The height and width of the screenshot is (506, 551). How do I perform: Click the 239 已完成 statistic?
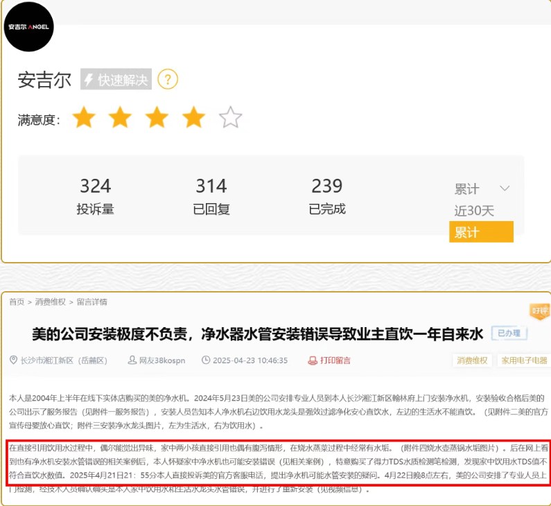click(327, 196)
